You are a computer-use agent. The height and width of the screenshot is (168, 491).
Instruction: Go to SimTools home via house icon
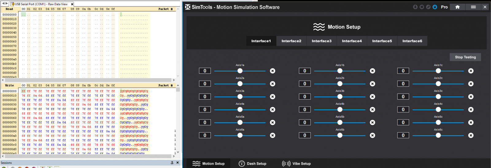pos(458,7)
